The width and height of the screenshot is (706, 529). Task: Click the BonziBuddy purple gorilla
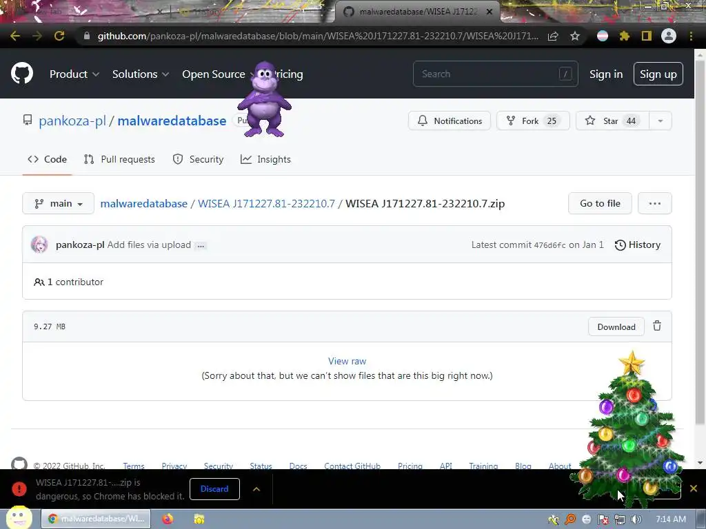(265, 100)
